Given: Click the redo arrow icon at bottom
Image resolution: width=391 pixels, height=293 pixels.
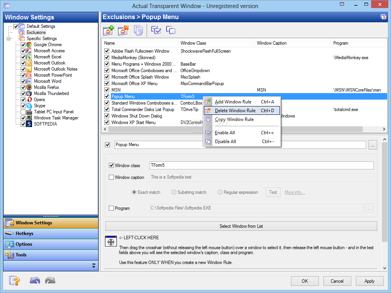Looking at the screenshot, I should pyautogui.click(x=50, y=280).
